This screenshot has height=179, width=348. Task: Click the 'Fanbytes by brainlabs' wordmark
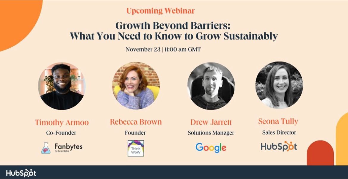(x=68, y=148)
